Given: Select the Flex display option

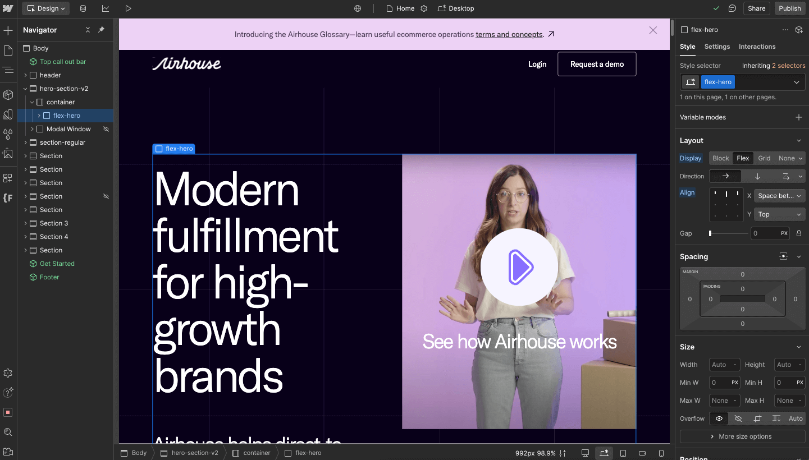Looking at the screenshot, I should [743, 158].
